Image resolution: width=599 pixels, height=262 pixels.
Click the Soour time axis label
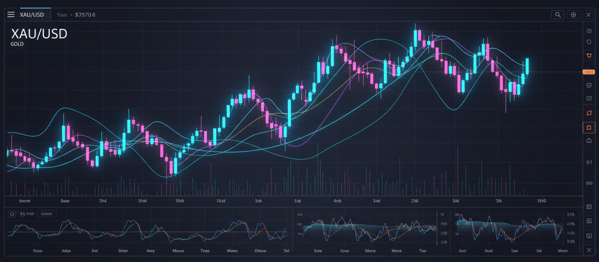[65, 201]
